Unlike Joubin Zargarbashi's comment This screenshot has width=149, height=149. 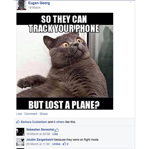coord(56,144)
